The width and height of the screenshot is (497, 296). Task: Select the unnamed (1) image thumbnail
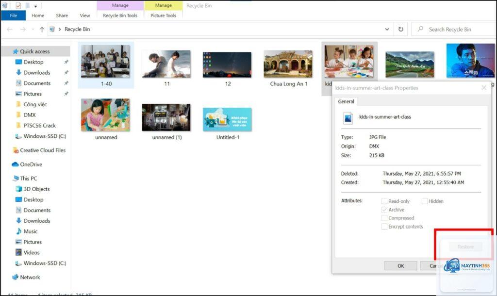coord(166,117)
